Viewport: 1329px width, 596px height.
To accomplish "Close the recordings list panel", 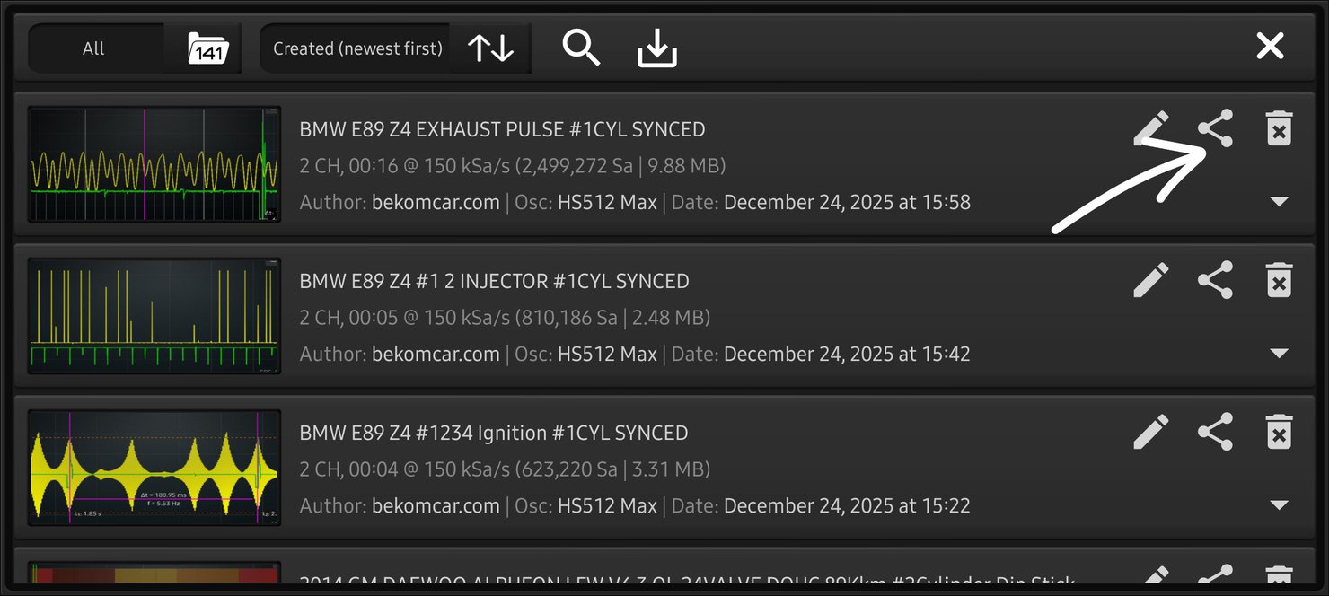I will 1270,46.
